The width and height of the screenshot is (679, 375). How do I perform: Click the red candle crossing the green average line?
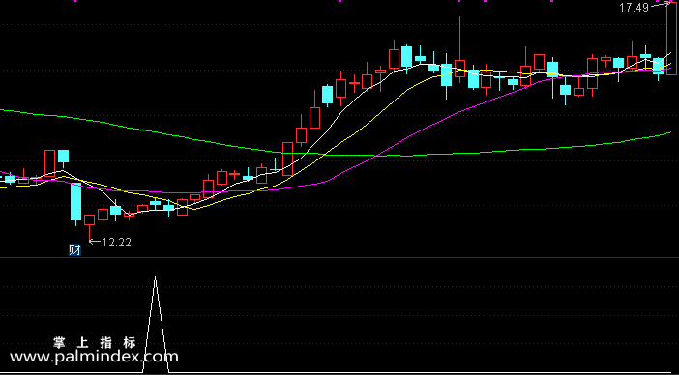coord(287,159)
